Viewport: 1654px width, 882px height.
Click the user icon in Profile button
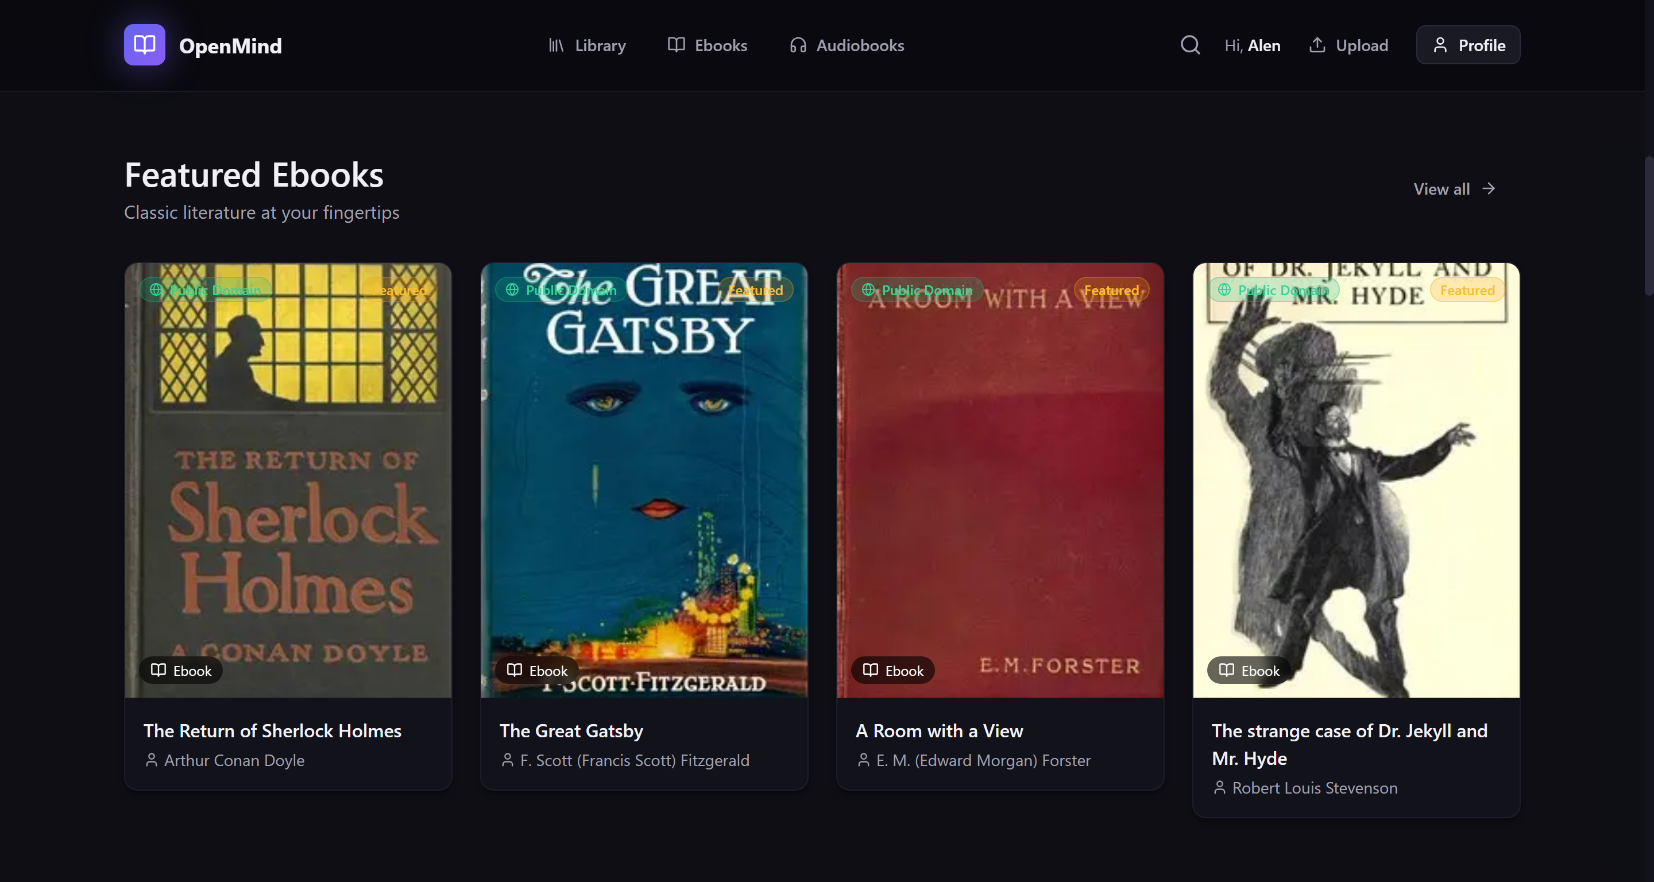(x=1440, y=45)
